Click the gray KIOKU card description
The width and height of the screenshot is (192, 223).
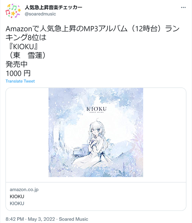point(17,203)
